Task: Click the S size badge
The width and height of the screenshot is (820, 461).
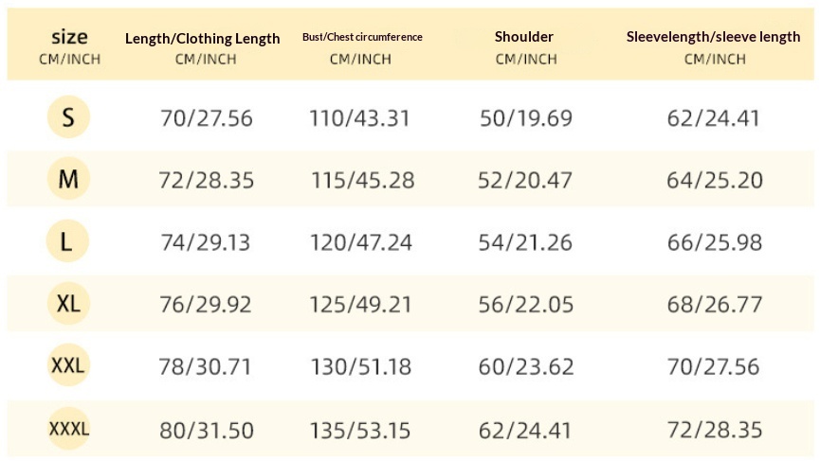Action: [x=68, y=117]
